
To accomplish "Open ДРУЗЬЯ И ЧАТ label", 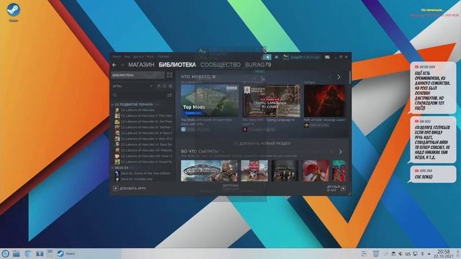I will pyautogui.click(x=333, y=188).
